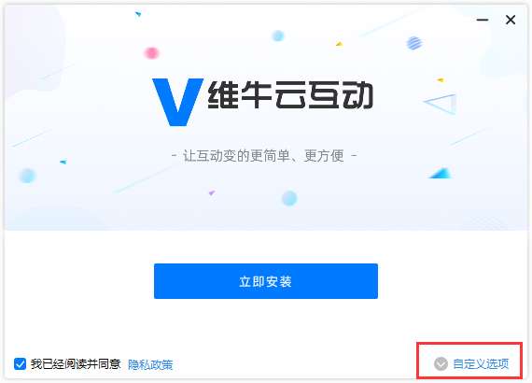Open the 隐私政策 privacy policy link
This screenshot has height=383, width=532.
150,364
